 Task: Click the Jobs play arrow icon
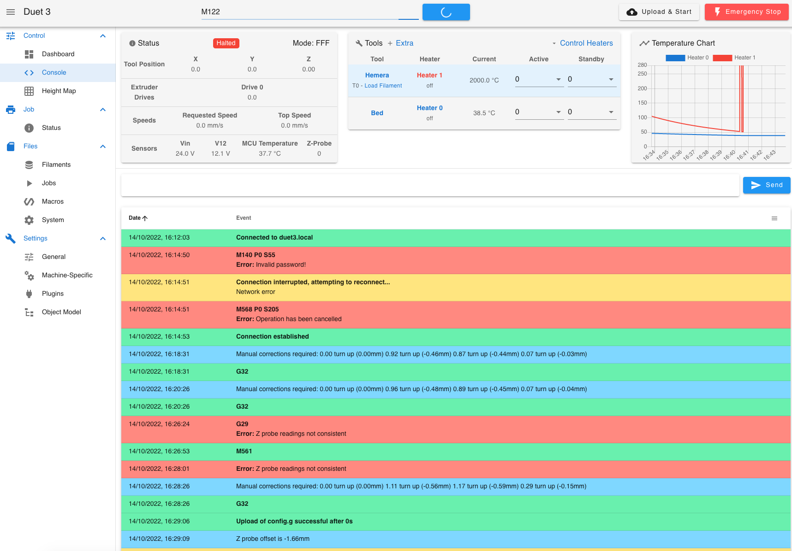pyautogui.click(x=29, y=183)
